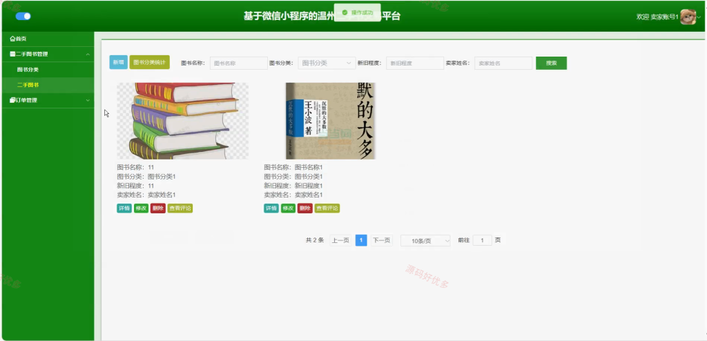Viewport: 707px width, 341px height.
Task: Open the dropdown arrow beside avatar
Action: [x=699, y=17]
